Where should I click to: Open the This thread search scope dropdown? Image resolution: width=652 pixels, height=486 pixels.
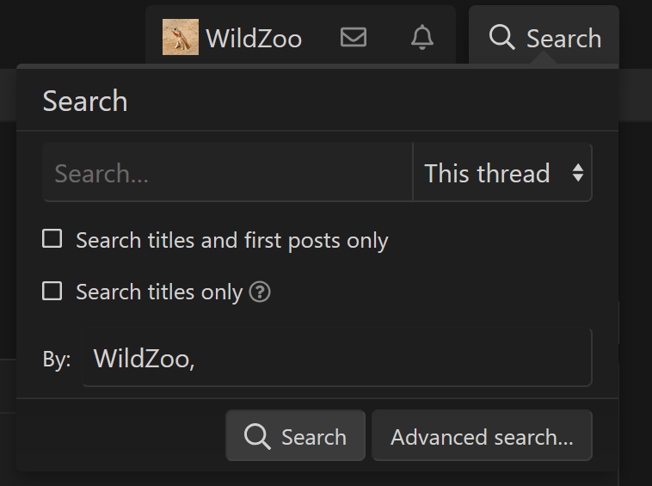point(501,173)
